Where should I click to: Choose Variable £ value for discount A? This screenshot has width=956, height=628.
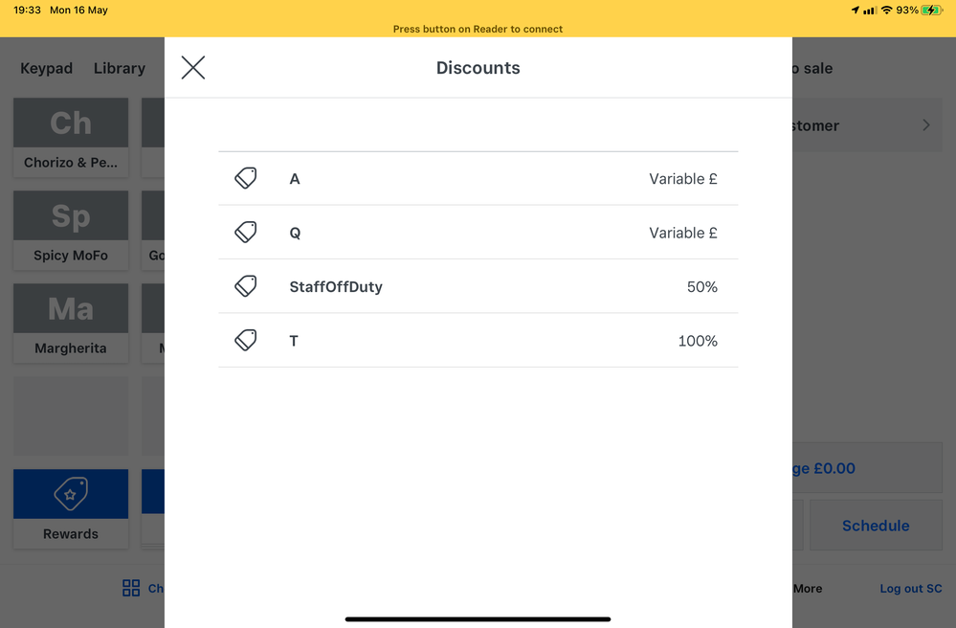point(682,178)
